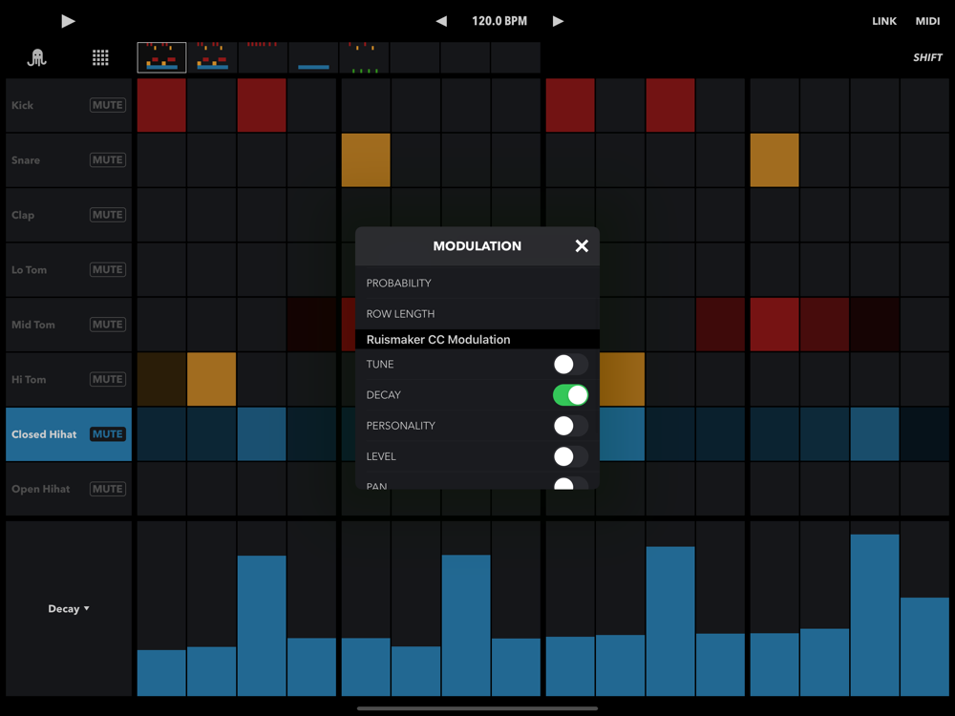Open the LINK settings
The width and height of the screenshot is (955, 716).
[x=884, y=21]
